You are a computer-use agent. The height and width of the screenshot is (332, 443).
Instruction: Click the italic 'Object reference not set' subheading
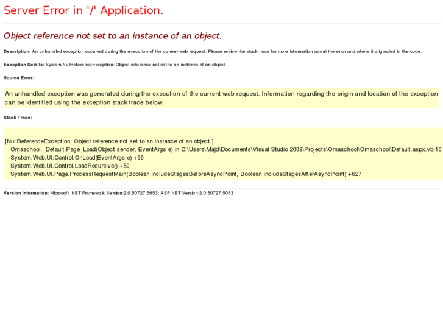pyautogui.click(x=113, y=36)
